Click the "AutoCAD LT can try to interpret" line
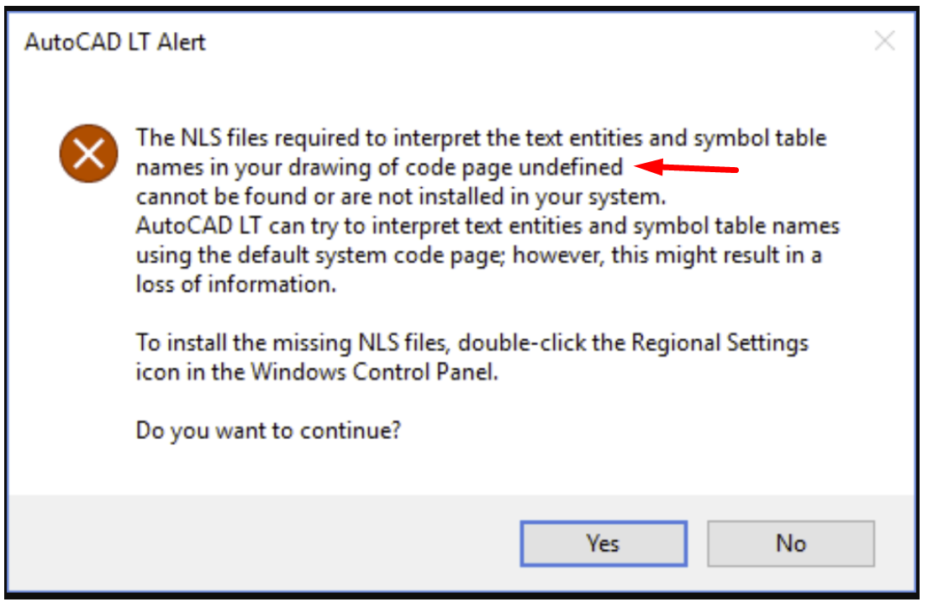 [x=277, y=226]
